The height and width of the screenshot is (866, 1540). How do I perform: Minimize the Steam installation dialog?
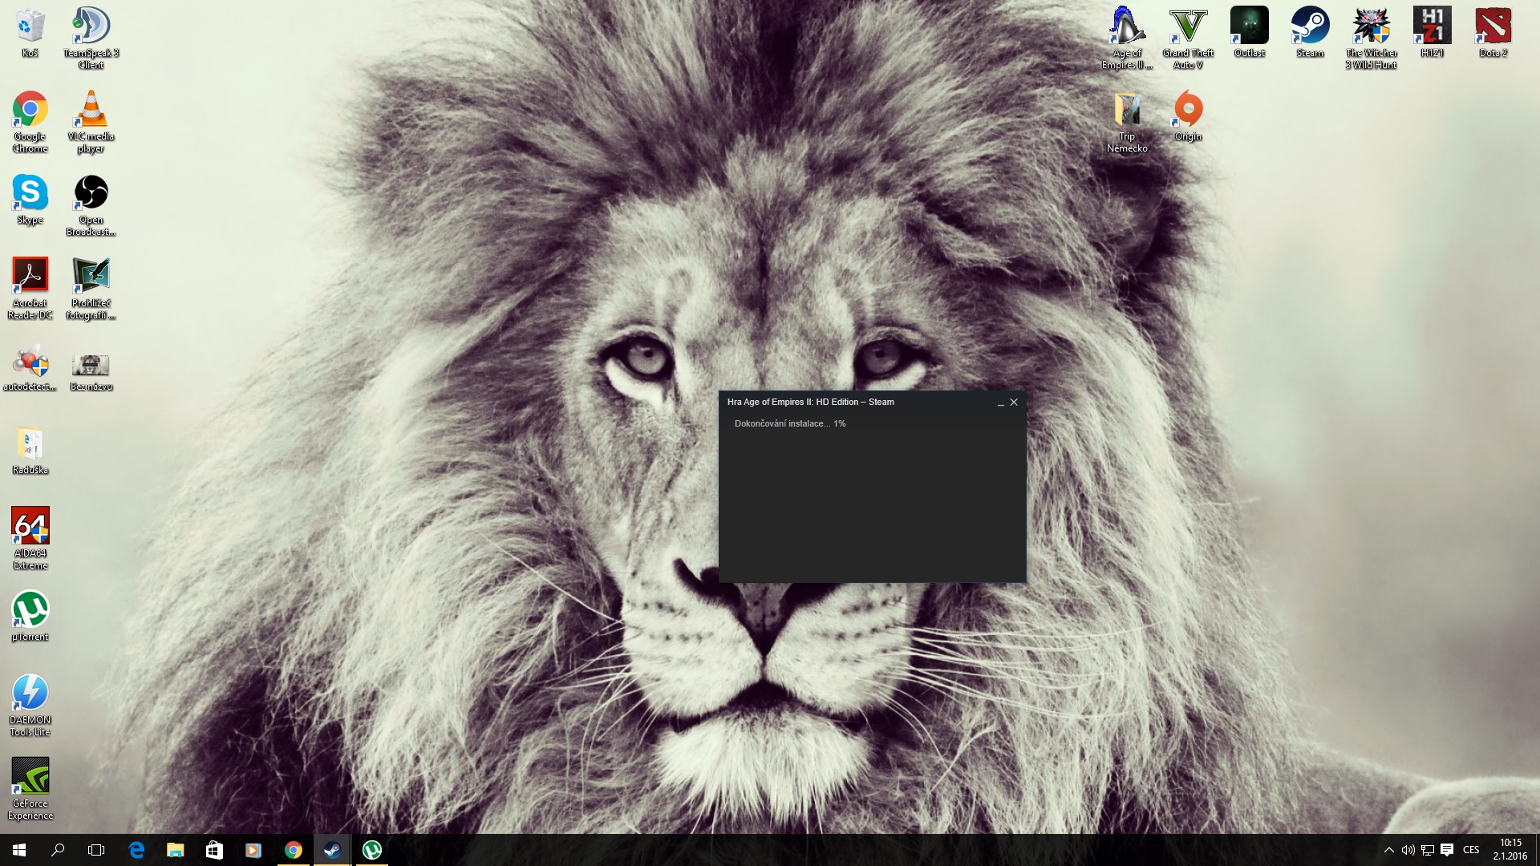(1000, 403)
